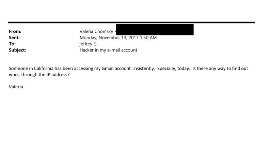
Task: Click the "Subject:" header label
Action: tap(17, 50)
